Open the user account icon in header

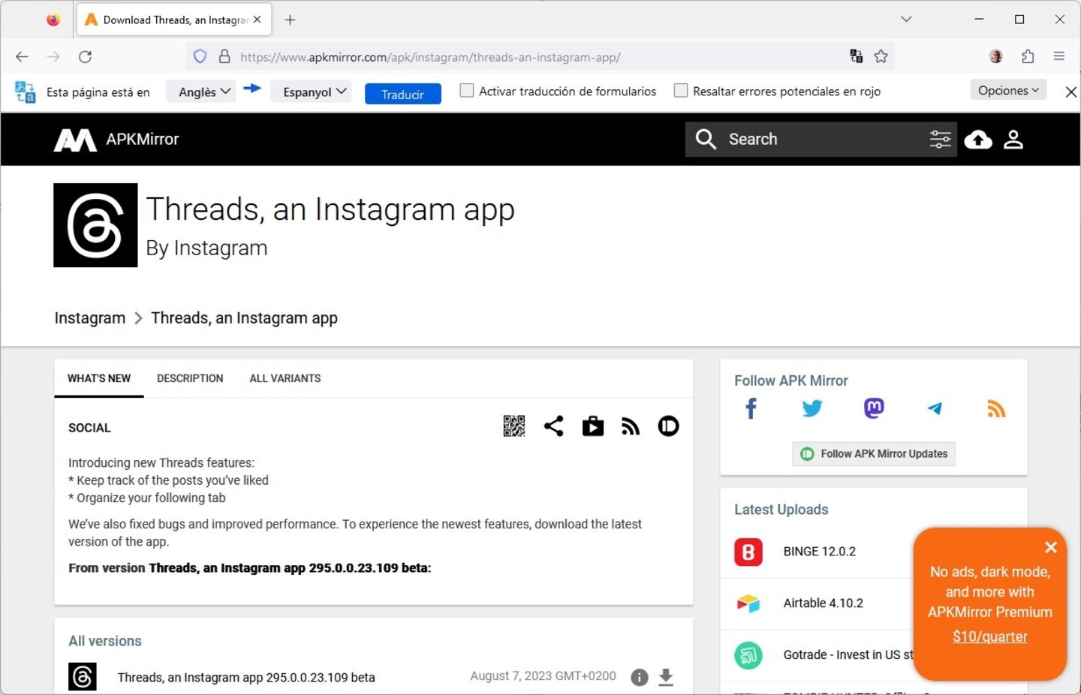1013,140
